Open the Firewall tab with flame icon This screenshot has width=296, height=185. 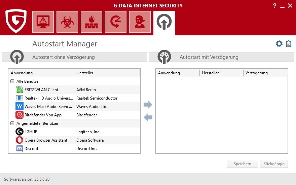point(91,22)
